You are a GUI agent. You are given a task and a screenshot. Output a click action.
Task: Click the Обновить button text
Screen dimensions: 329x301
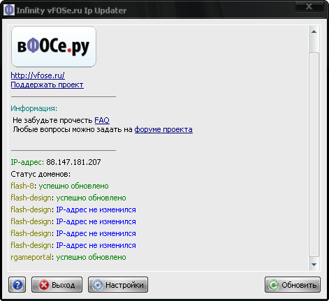[299, 285]
